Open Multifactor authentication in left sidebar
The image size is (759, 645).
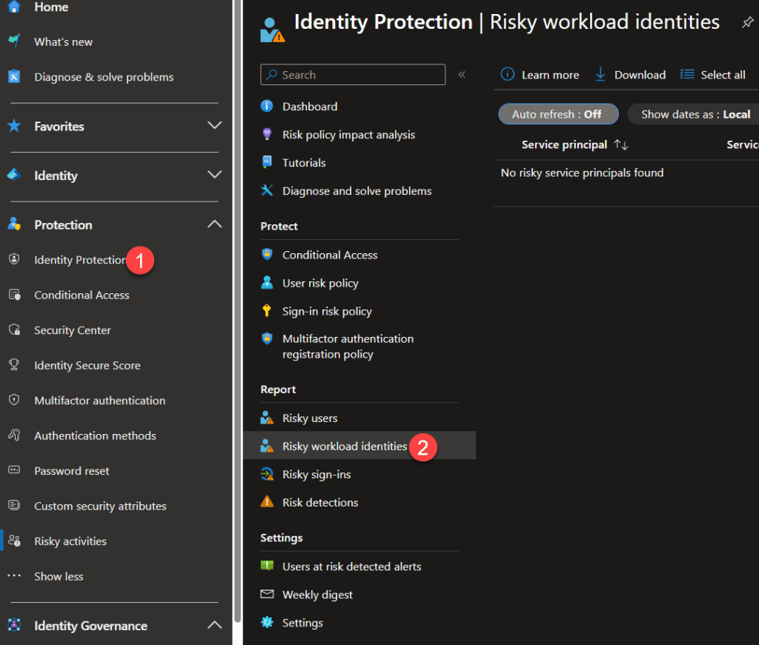point(100,401)
